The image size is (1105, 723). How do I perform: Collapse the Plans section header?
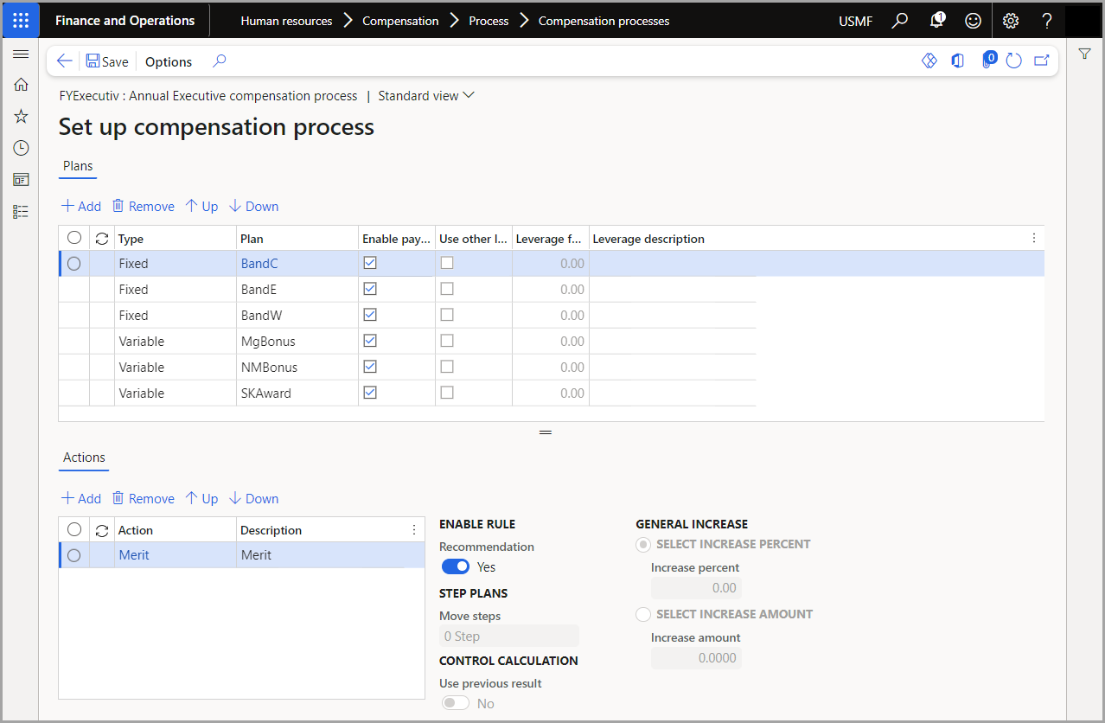tap(78, 166)
